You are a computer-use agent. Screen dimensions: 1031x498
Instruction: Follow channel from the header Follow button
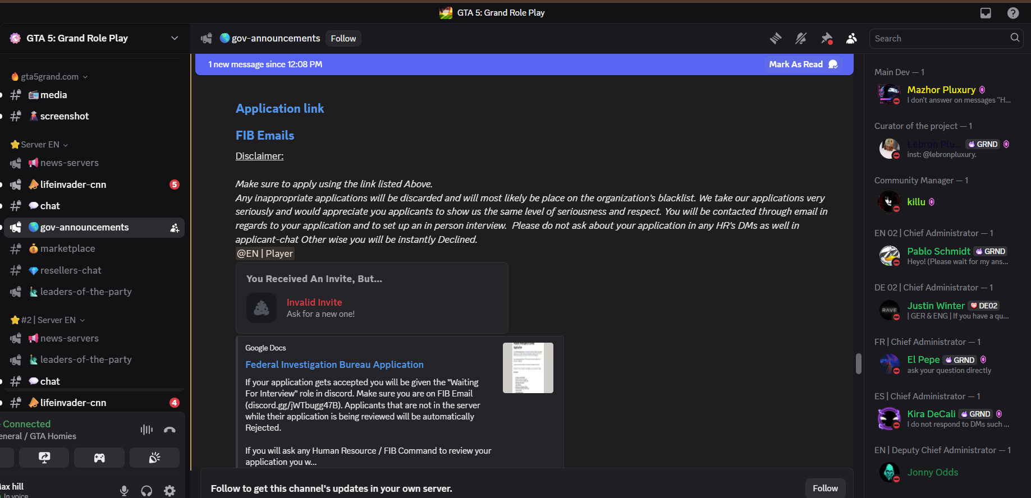(x=343, y=38)
